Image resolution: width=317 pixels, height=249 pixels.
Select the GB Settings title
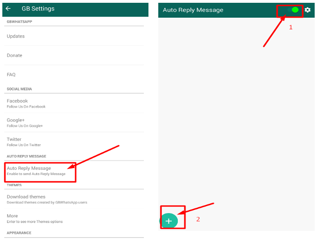click(x=38, y=9)
